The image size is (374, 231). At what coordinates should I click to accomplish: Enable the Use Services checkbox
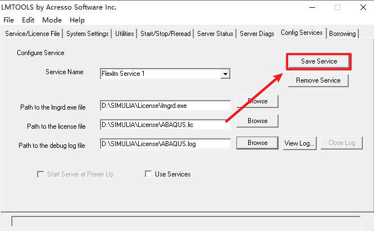[149, 174]
